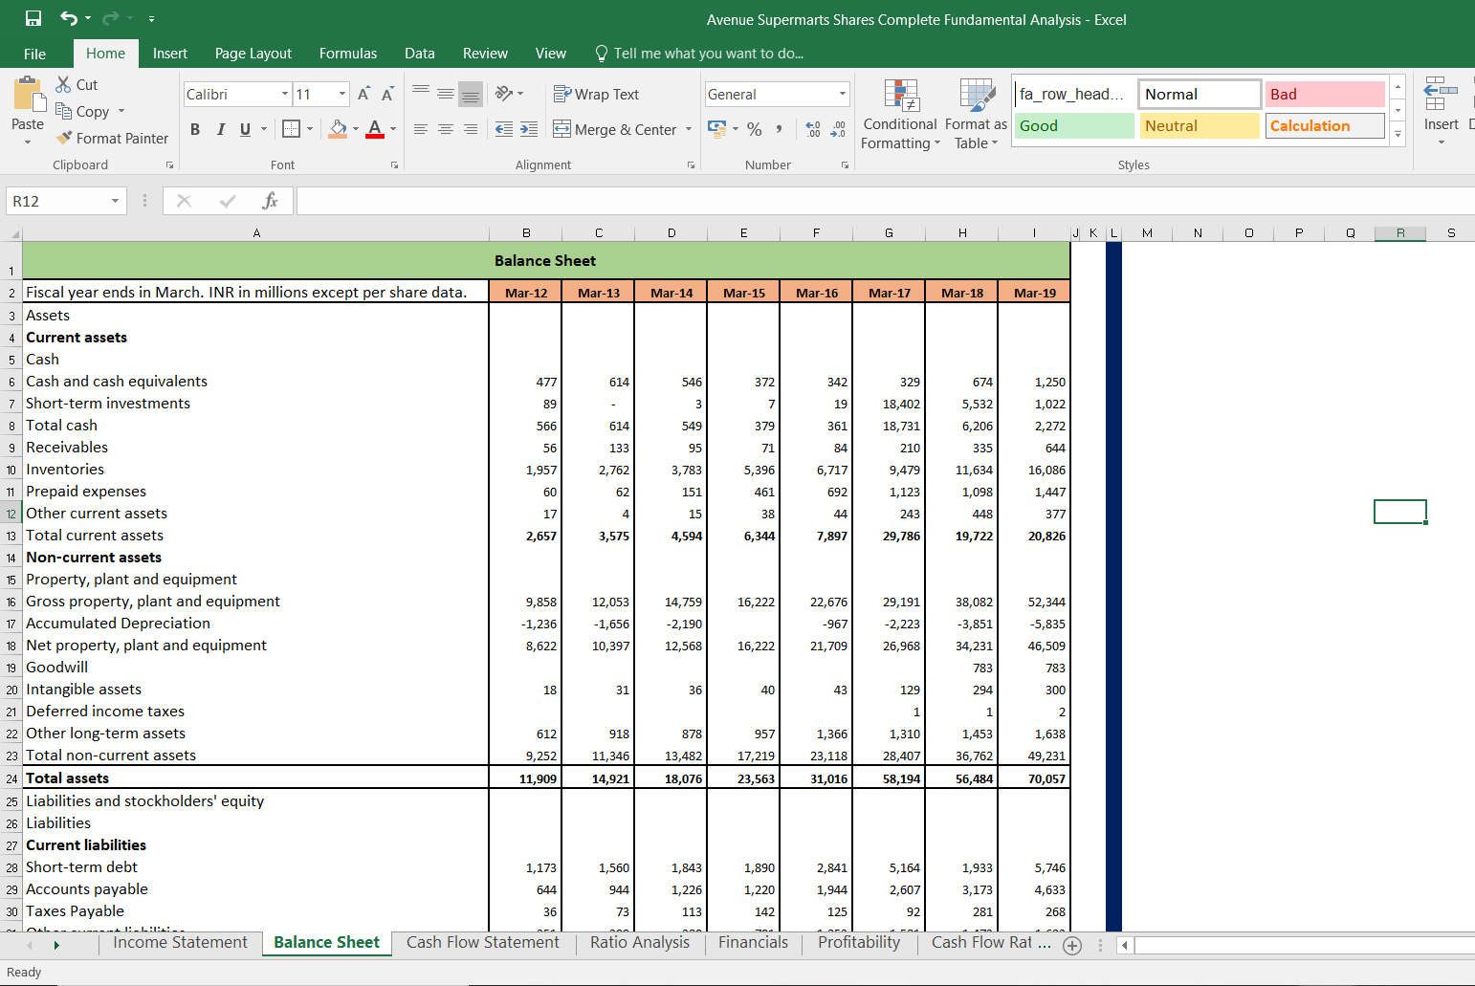Click Tell me what you want to do

pos(699,54)
